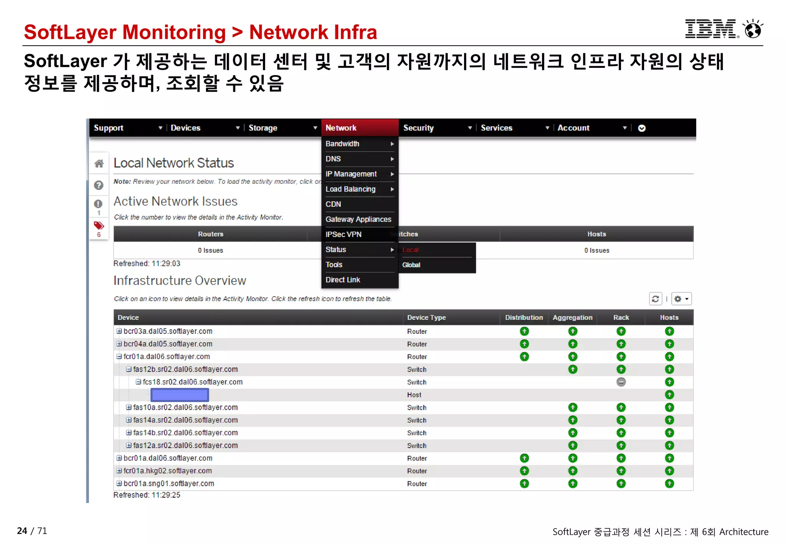Open the Devices menu

pyautogui.click(x=205, y=128)
